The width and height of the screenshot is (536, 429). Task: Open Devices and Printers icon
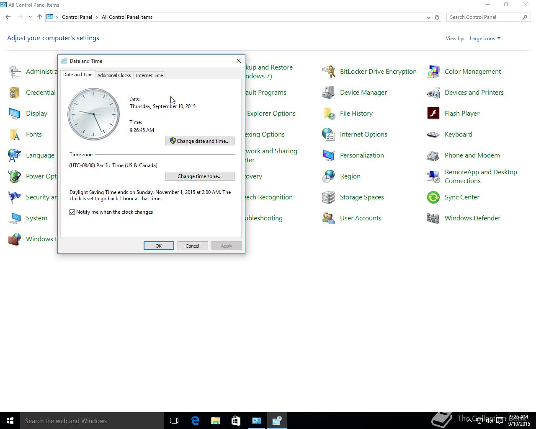tap(433, 93)
